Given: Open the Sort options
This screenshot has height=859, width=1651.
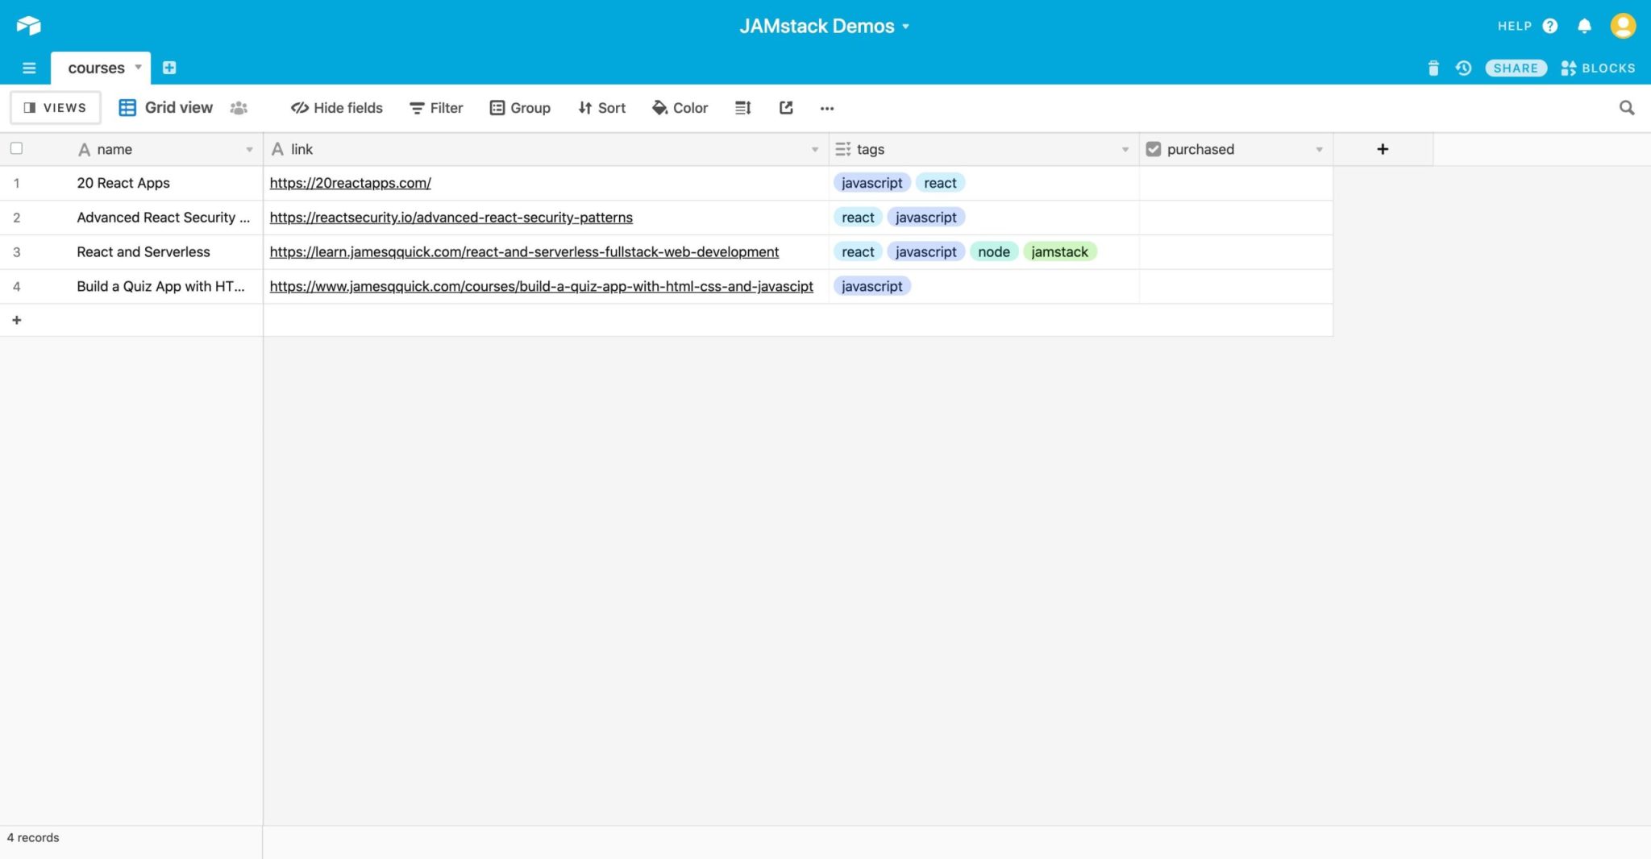Looking at the screenshot, I should coord(601,107).
